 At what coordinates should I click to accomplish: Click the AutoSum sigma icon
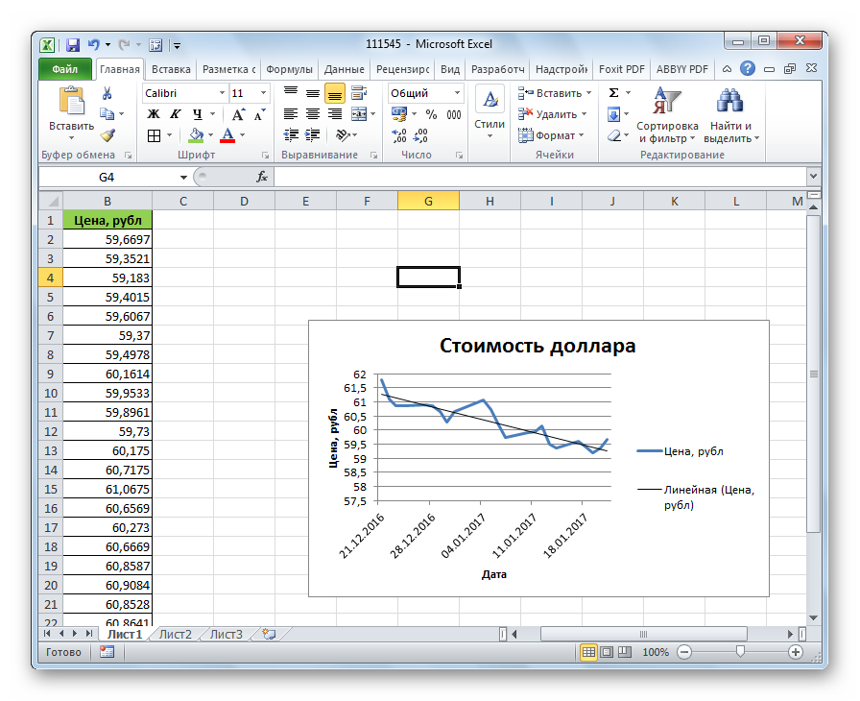tap(614, 93)
